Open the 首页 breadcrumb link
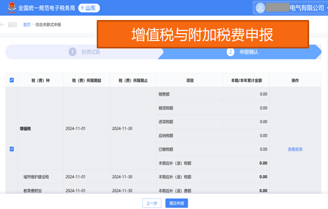The height and width of the screenshot is (209, 328). (x=27, y=25)
